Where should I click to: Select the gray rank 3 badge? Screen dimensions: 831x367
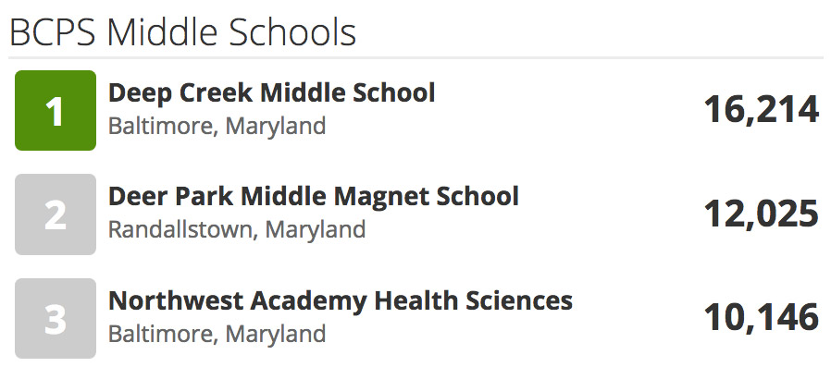pos(56,318)
